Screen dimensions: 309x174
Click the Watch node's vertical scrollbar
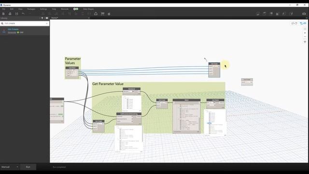[x=199, y=124]
